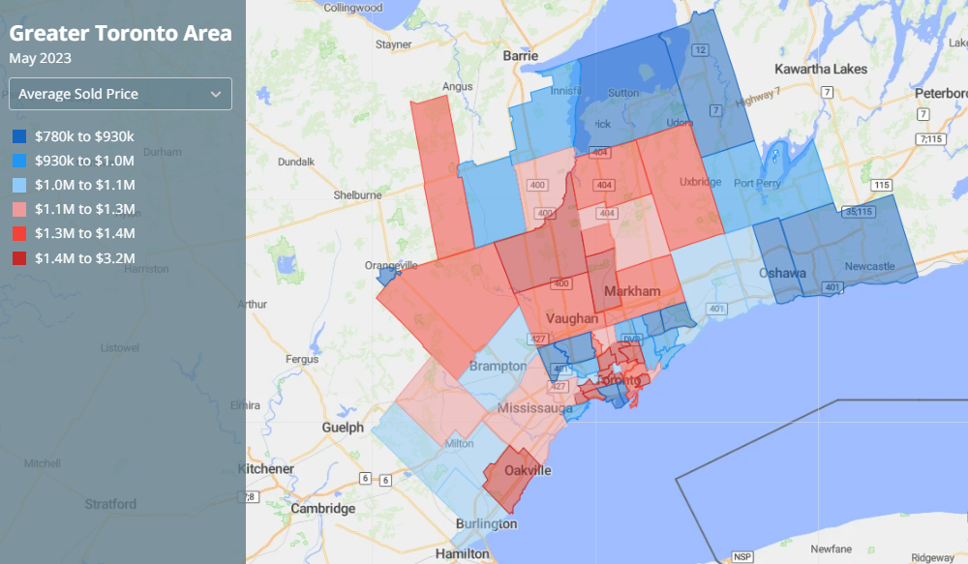
Task: Click the Guelph map label
Action: 343,428
